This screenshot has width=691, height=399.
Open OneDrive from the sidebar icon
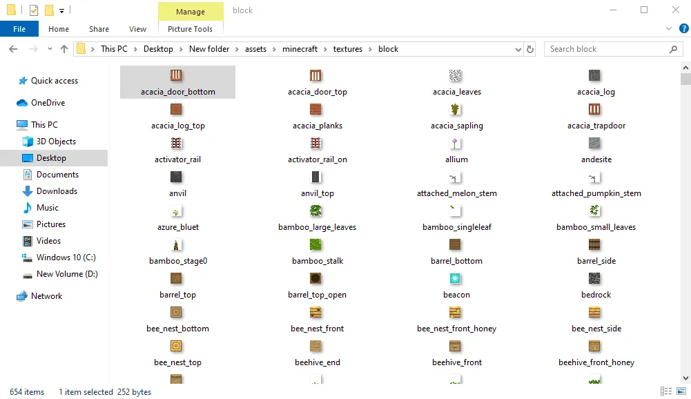(x=21, y=102)
